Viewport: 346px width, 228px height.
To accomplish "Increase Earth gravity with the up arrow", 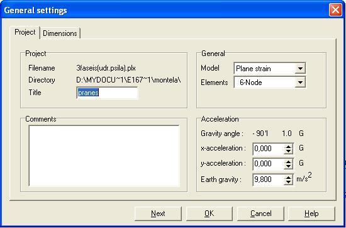I will (288, 177).
